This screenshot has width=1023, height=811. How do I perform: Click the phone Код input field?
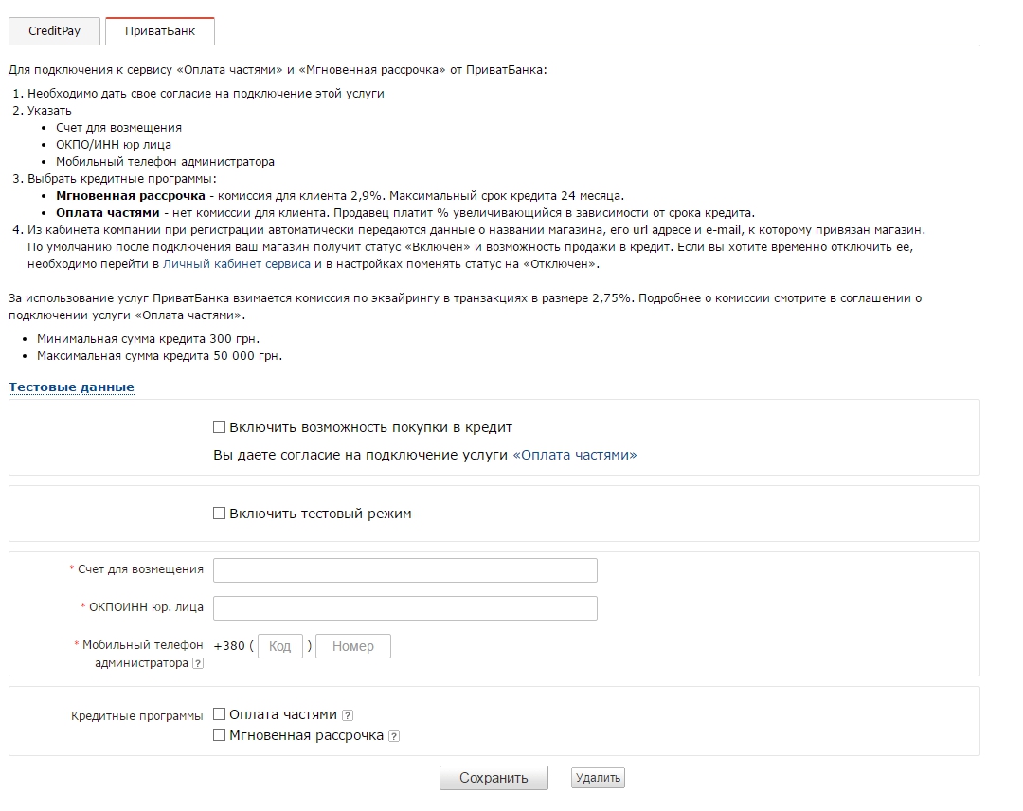coord(280,646)
